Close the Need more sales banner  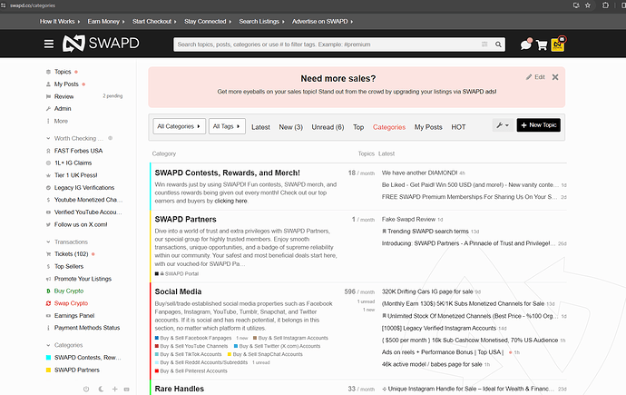click(555, 77)
